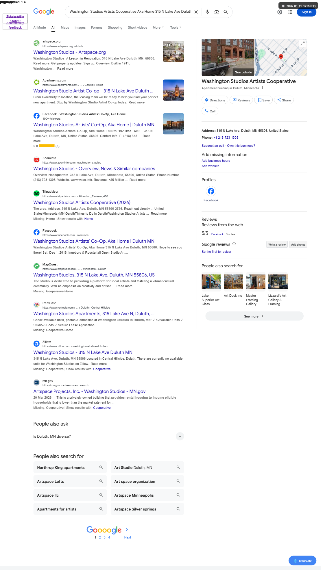Click the Accessibility feedback link
The width and height of the screenshot is (325, 570).
(x=15, y=25)
